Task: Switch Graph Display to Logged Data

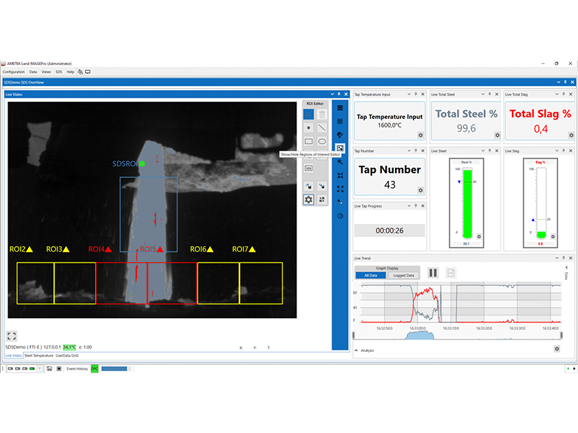Action: (x=404, y=274)
